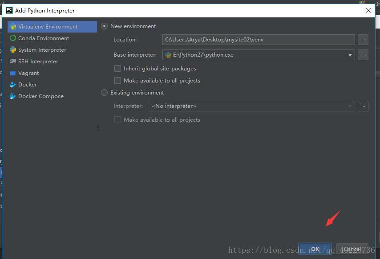Image resolution: width=380 pixels, height=259 pixels.
Task: Choose Docker interpreter type
Action: tap(52, 85)
